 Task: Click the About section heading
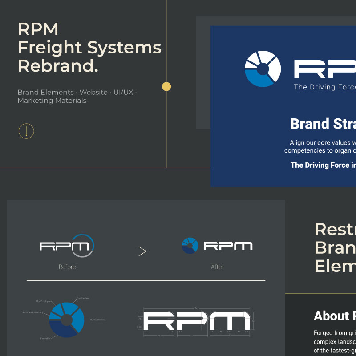pyautogui.click(x=335, y=316)
